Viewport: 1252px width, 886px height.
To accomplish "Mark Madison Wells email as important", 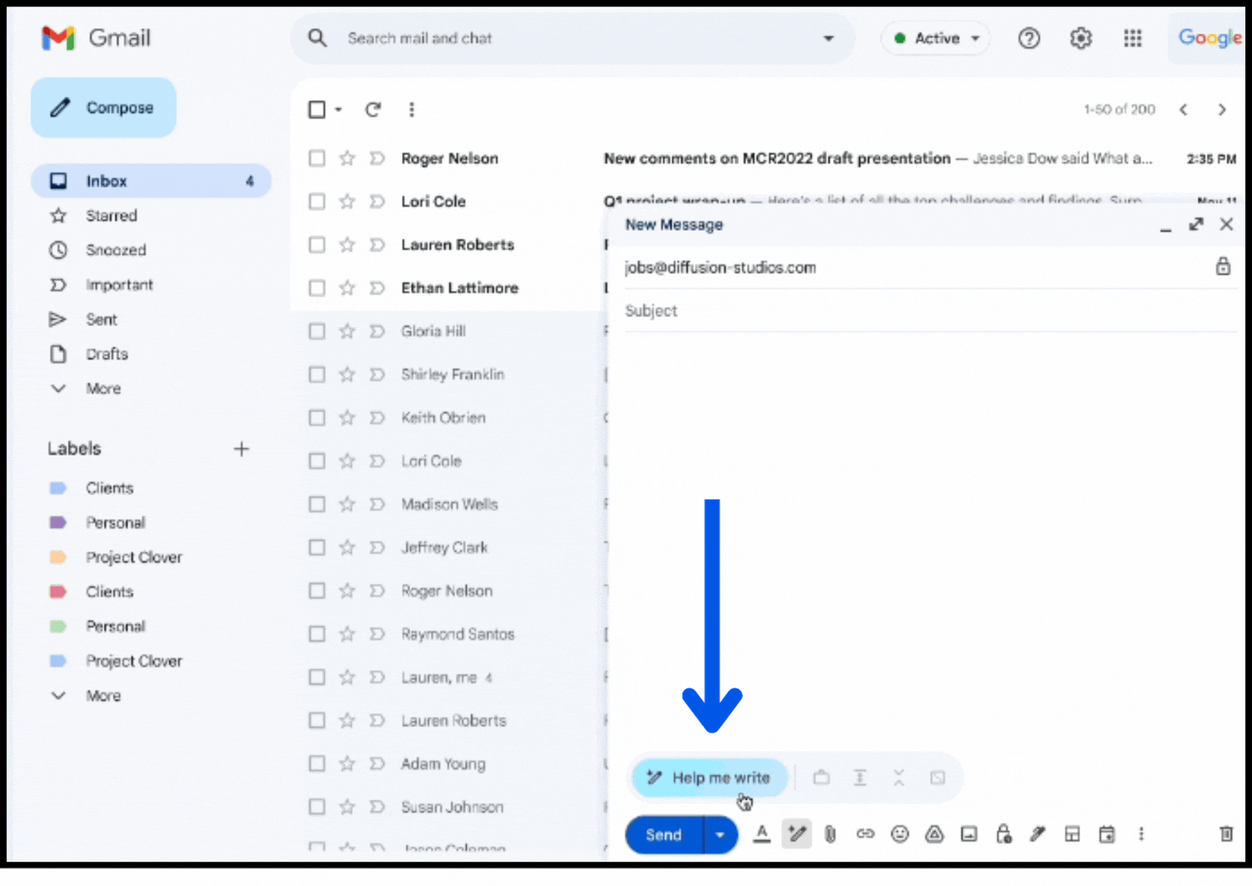I will (x=377, y=504).
